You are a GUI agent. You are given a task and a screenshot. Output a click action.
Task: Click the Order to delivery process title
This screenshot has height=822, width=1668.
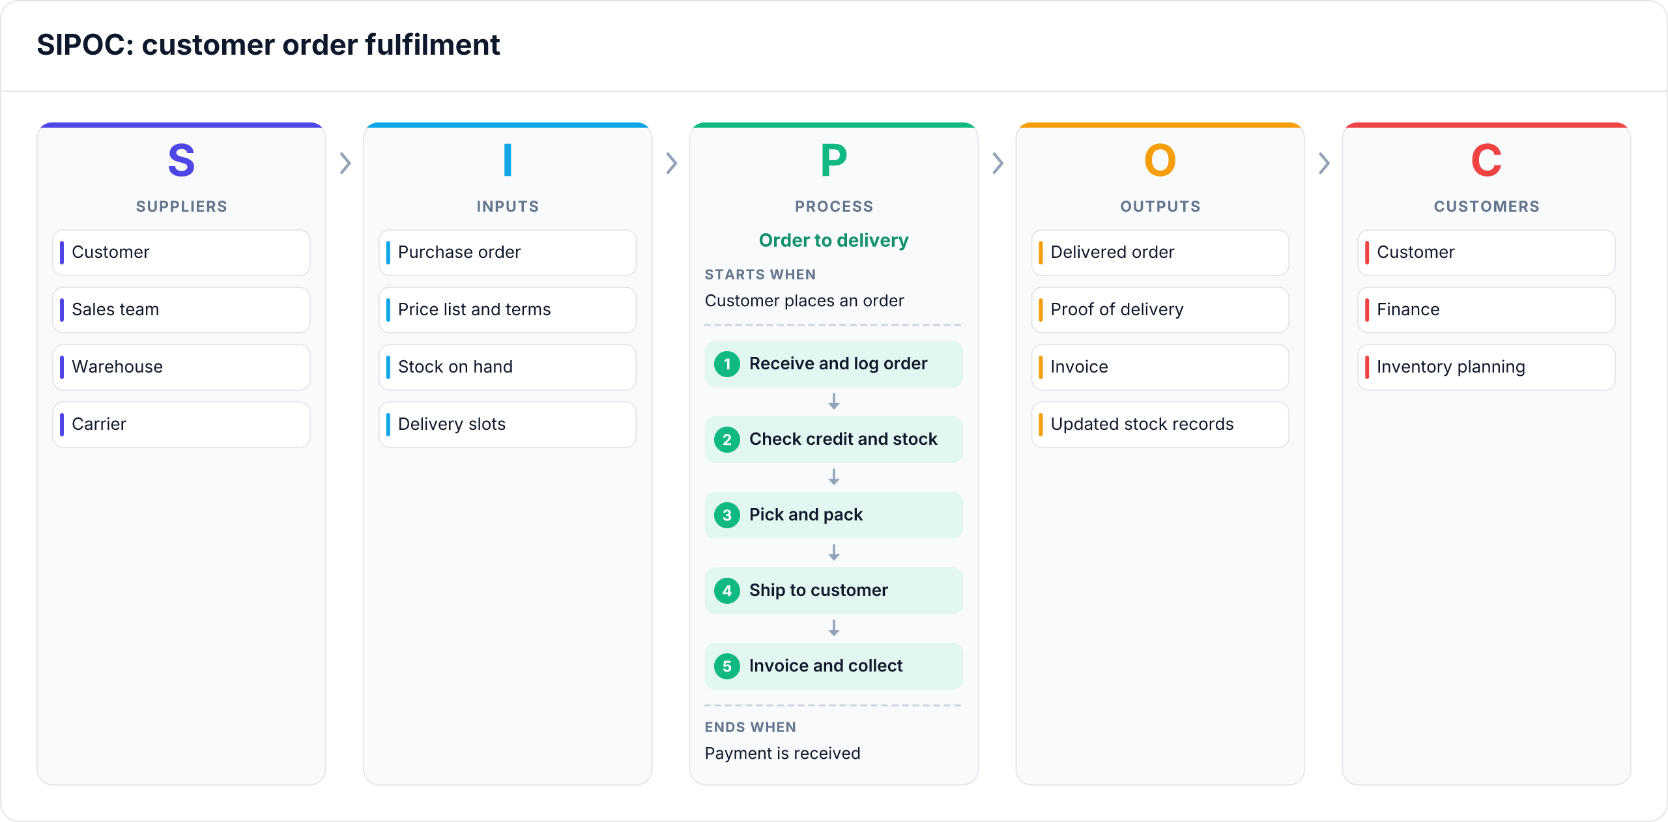pyautogui.click(x=833, y=240)
